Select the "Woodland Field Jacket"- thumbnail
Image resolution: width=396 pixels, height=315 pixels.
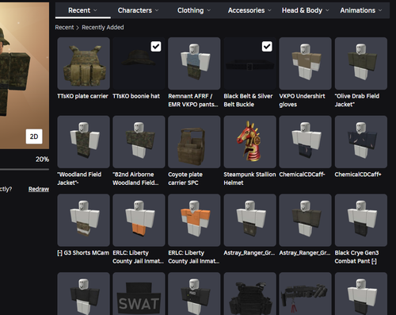[x=83, y=142]
